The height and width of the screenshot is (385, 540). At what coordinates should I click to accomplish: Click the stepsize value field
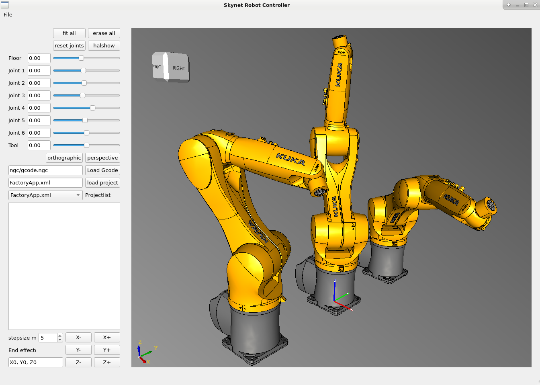click(x=48, y=338)
